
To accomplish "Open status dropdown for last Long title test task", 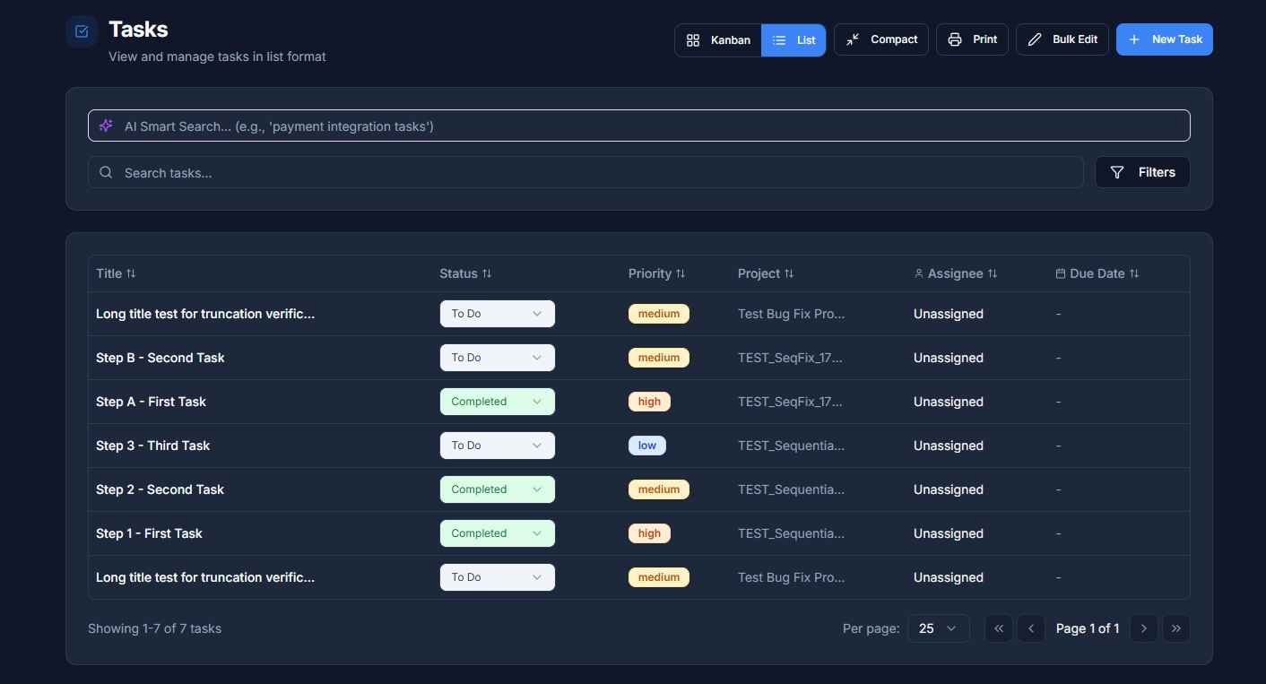I will point(497,577).
